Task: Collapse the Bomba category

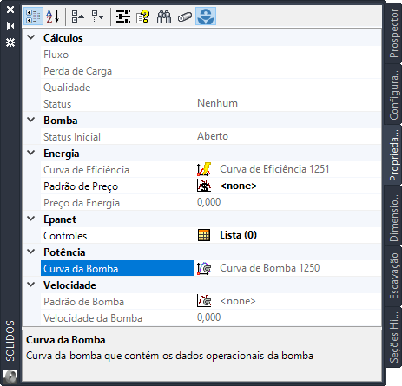Action: (31, 120)
